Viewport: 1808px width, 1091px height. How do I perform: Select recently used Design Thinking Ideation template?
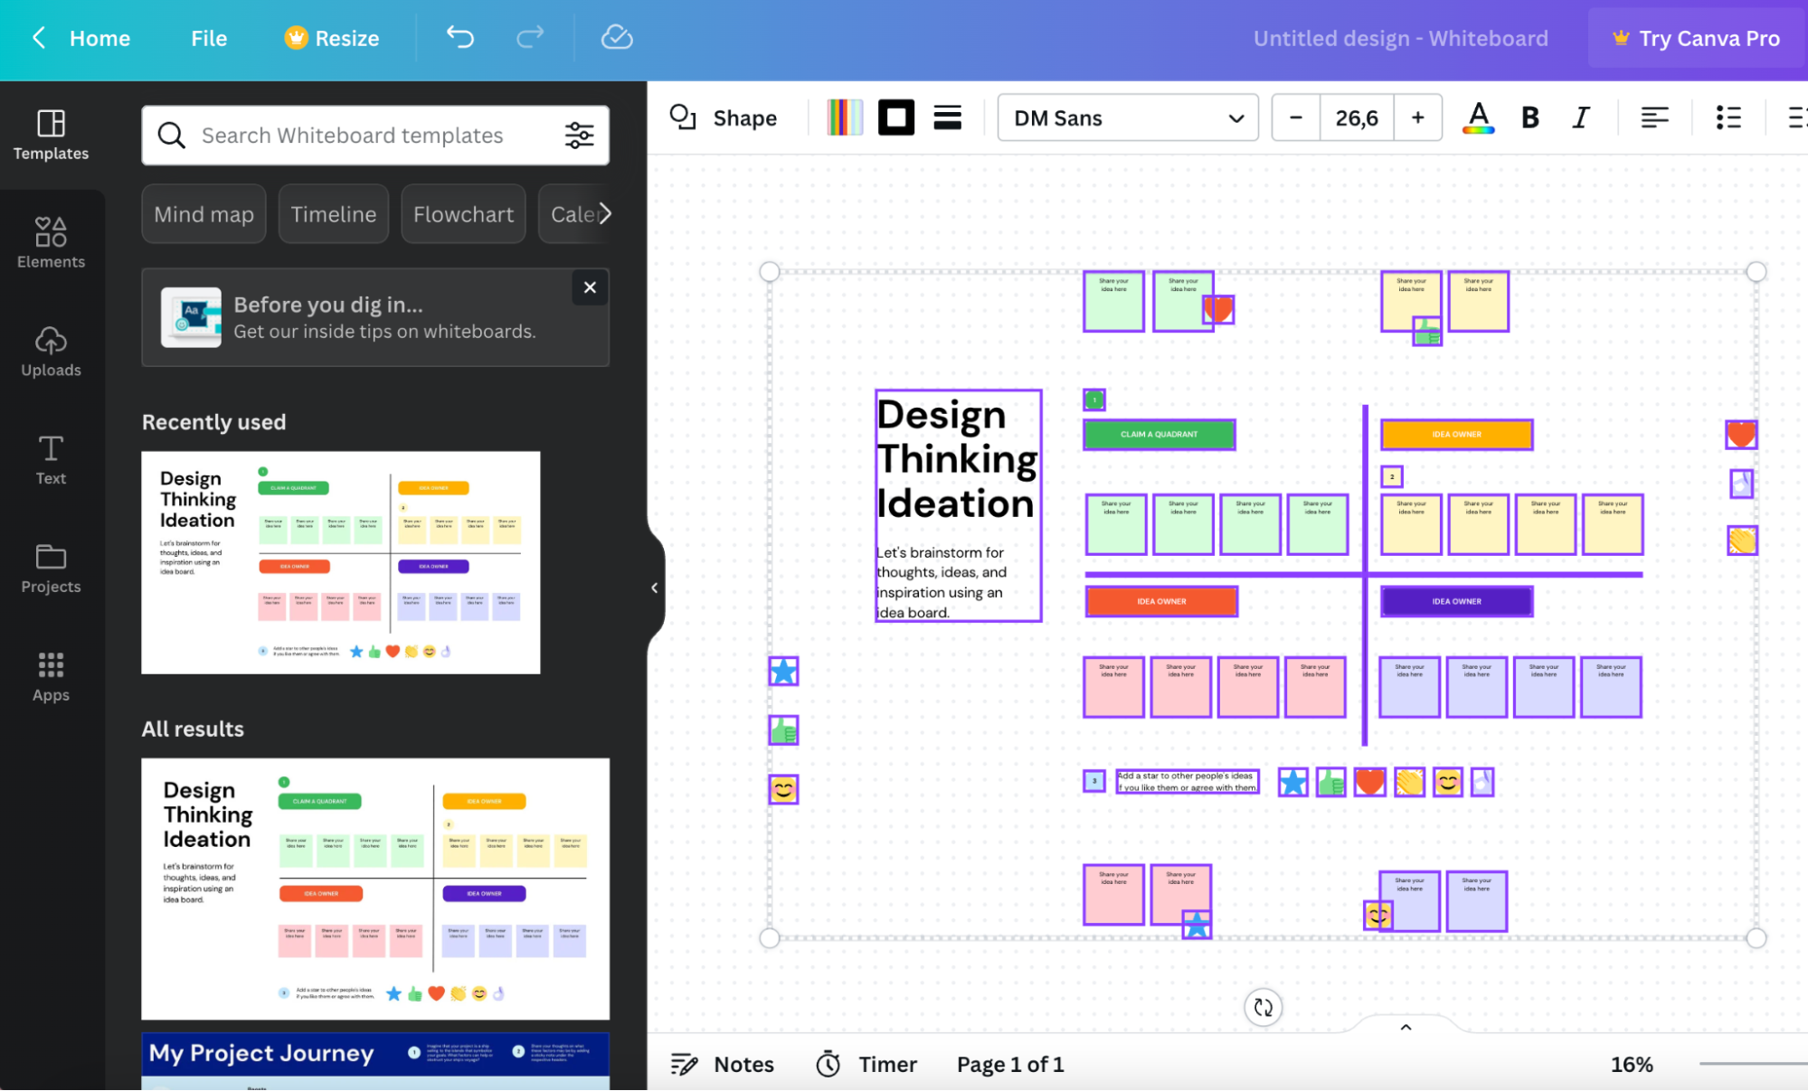click(341, 562)
